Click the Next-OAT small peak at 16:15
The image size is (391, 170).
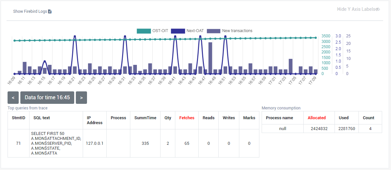click(44, 61)
